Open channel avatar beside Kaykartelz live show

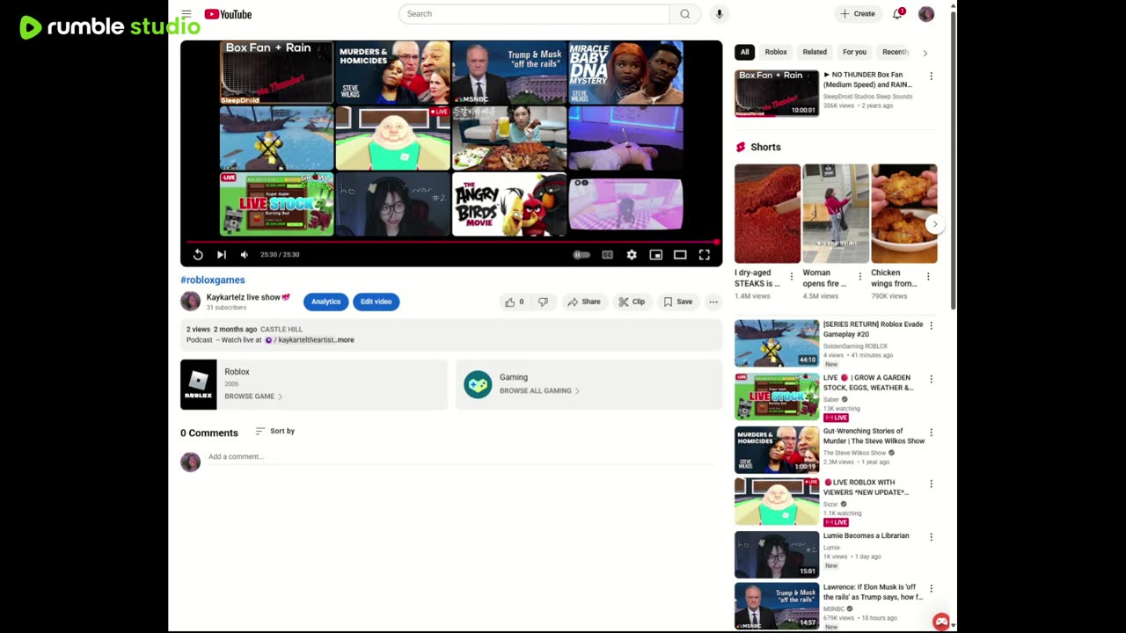point(190,302)
